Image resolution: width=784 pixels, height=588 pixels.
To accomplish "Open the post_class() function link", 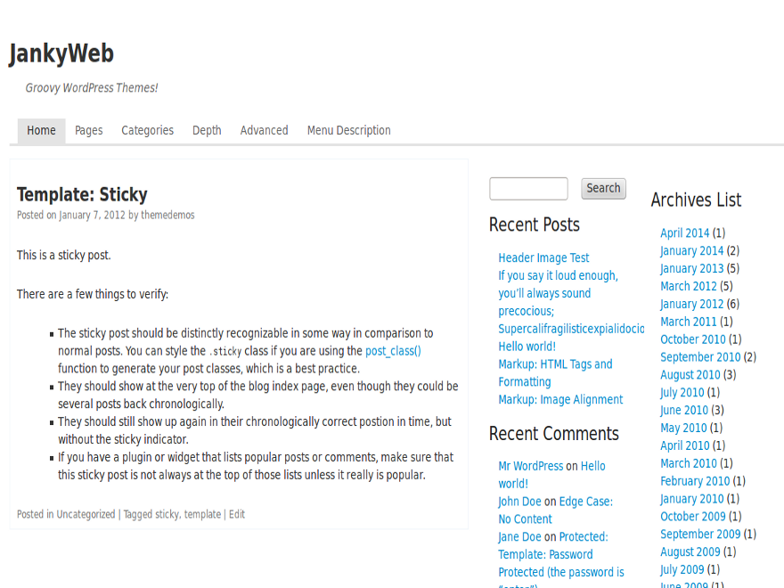I will click(393, 351).
